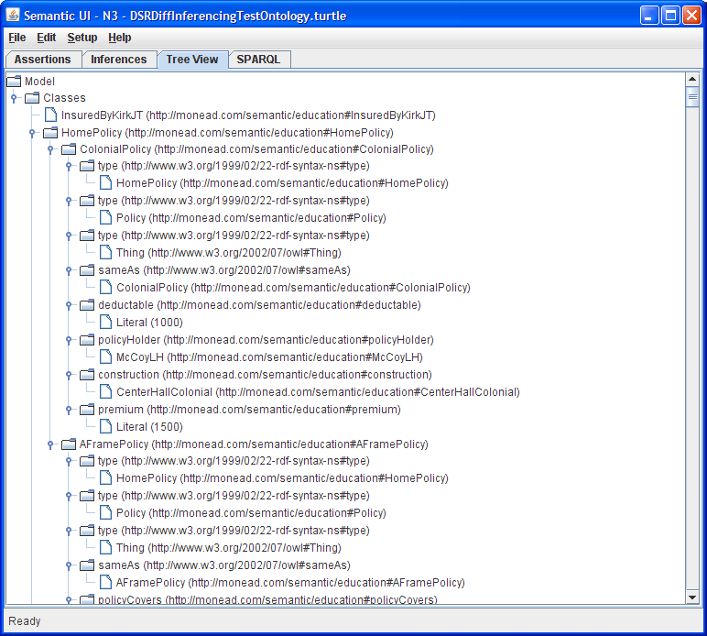Screen dimensions: 707x636
Task: Switch to the Inferences tab
Action: click(118, 60)
